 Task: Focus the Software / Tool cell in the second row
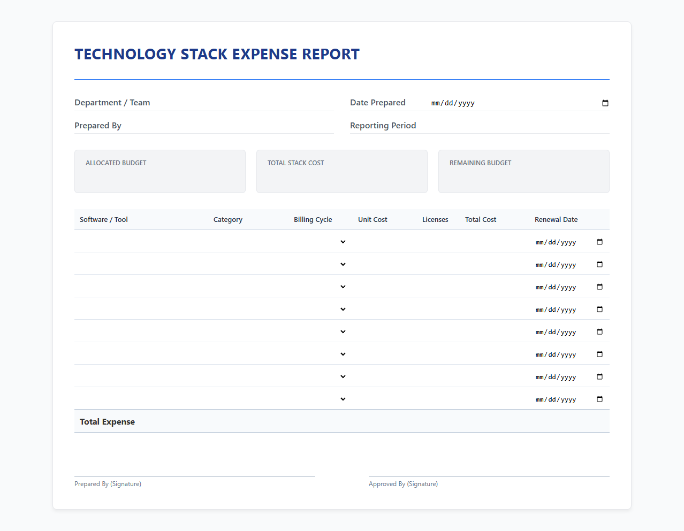click(x=141, y=264)
